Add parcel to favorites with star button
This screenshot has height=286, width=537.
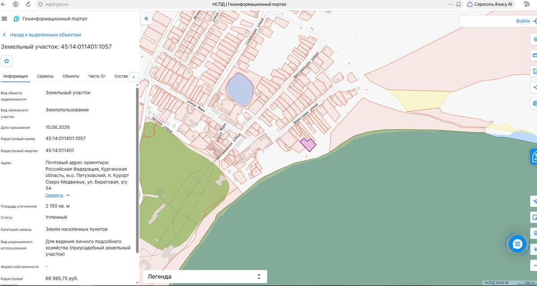(x=7, y=61)
